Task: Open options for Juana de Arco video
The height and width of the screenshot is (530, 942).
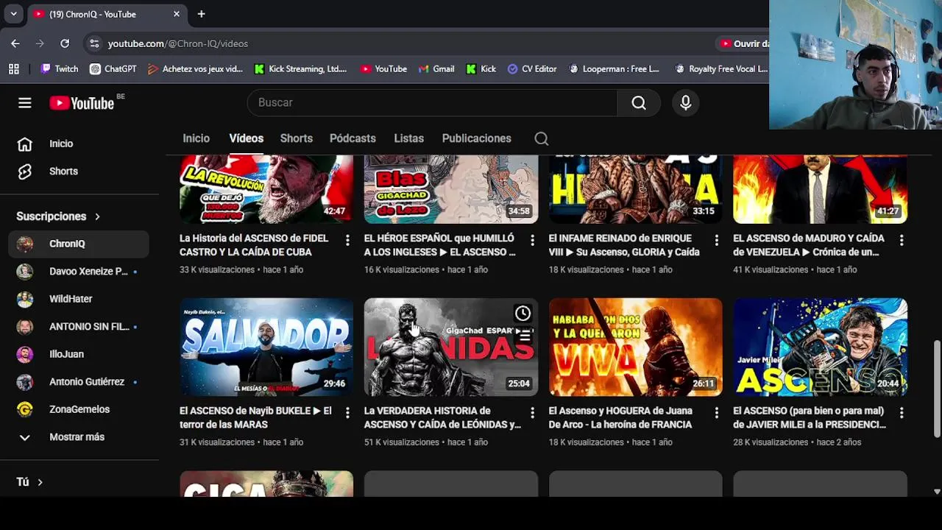Action: (716, 413)
